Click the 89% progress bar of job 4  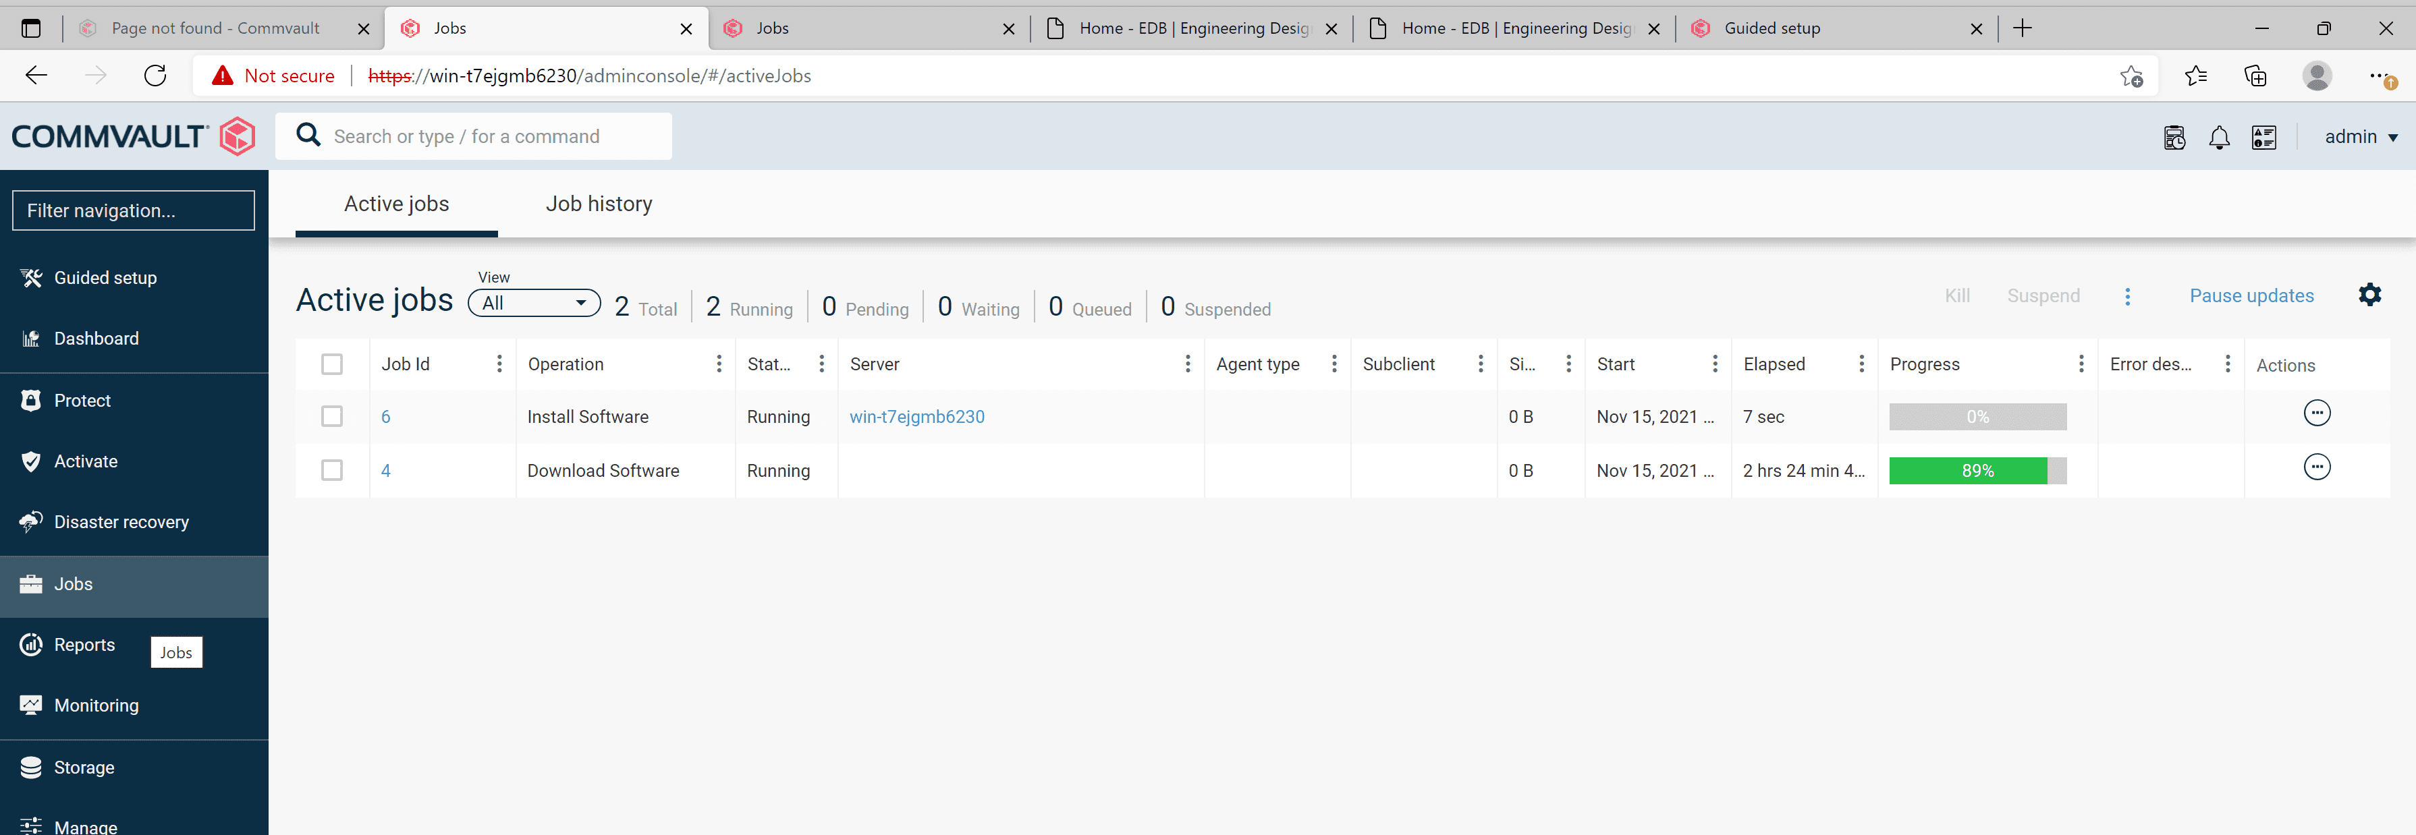(1977, 471)
